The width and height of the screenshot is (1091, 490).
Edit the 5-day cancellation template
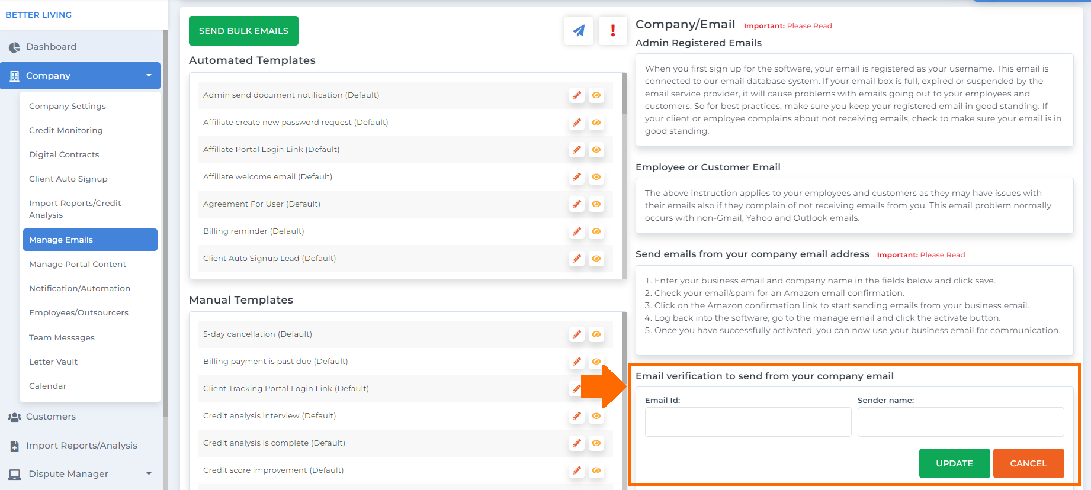coord(577,334)
